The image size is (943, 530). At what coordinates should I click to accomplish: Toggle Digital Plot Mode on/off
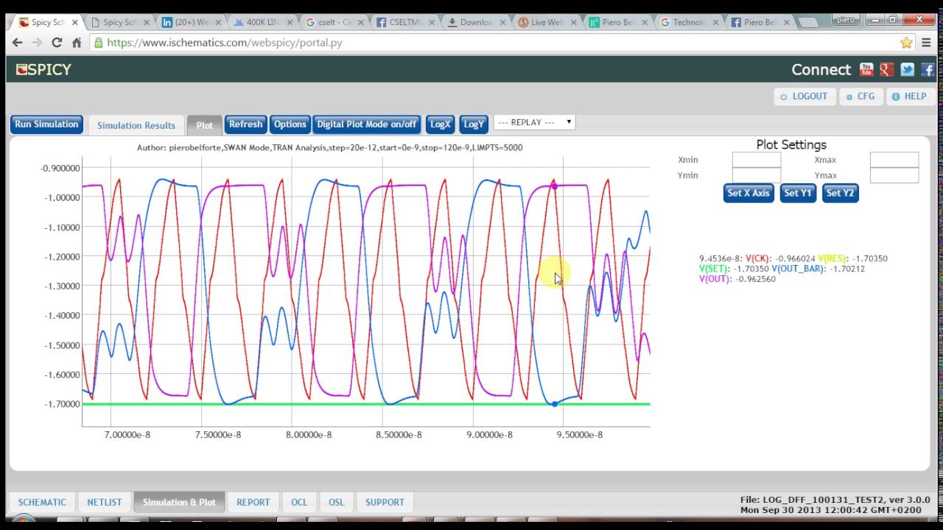(x=367, y=124)
